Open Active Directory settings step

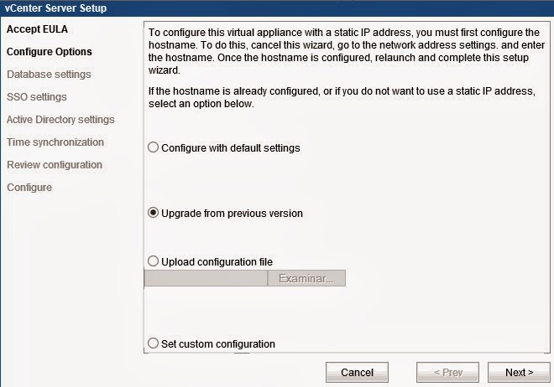point(60,120)
